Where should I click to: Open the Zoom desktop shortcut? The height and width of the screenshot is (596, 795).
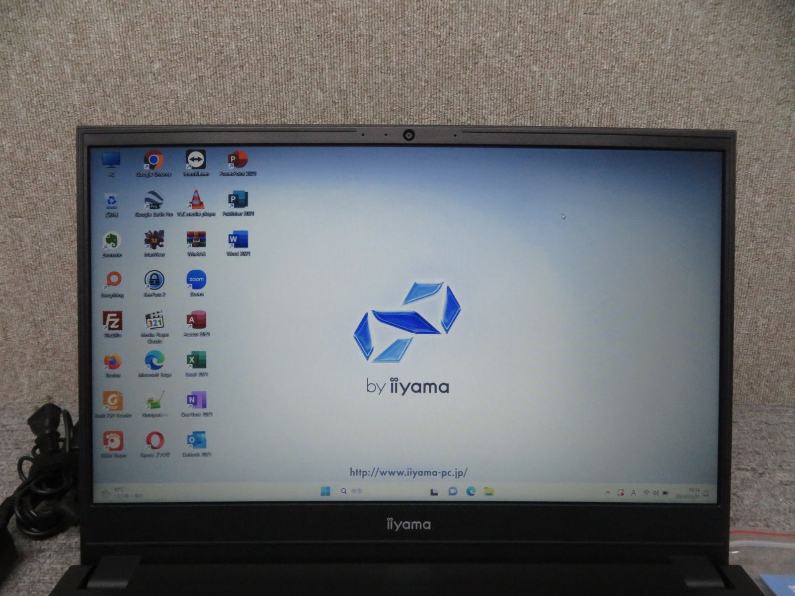(196, 284)
